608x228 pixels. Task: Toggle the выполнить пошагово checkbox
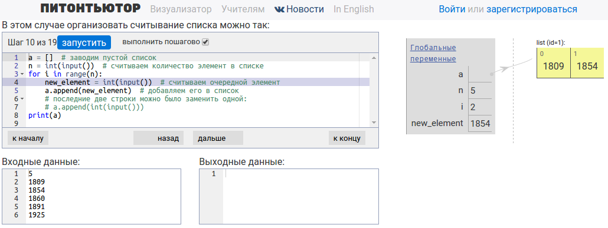point(206,42)
